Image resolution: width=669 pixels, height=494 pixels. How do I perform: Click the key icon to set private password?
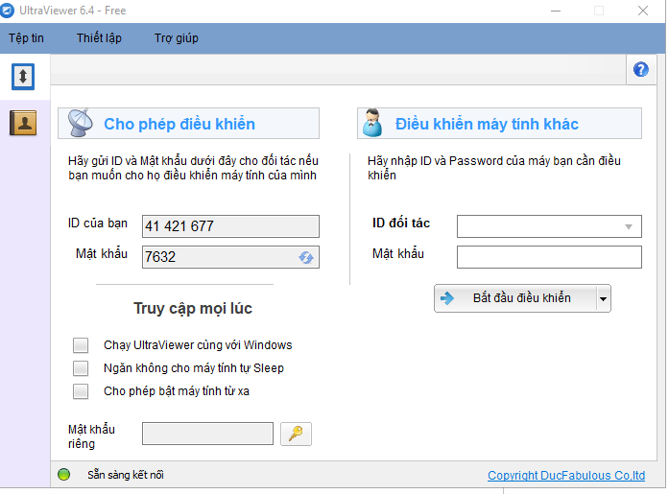click(x=296, y=434)
